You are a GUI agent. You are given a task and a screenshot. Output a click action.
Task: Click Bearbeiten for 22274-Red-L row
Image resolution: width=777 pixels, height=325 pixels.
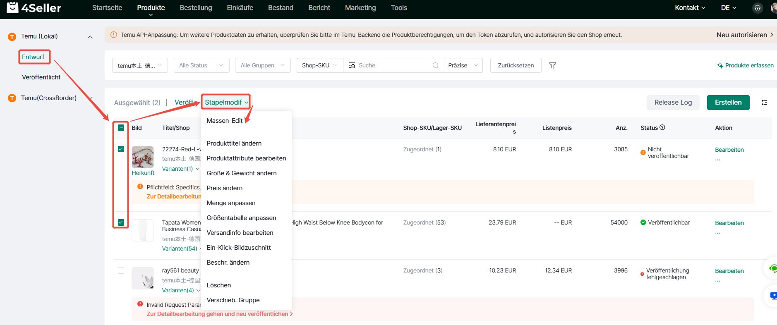point(729,150)
